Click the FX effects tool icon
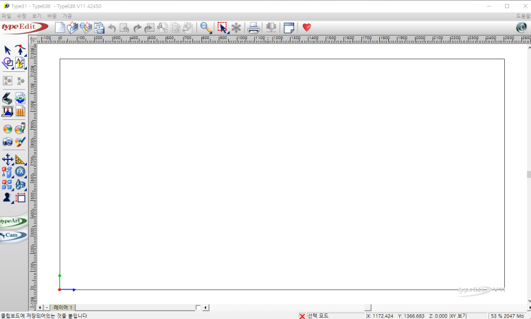 pos(20,172)
